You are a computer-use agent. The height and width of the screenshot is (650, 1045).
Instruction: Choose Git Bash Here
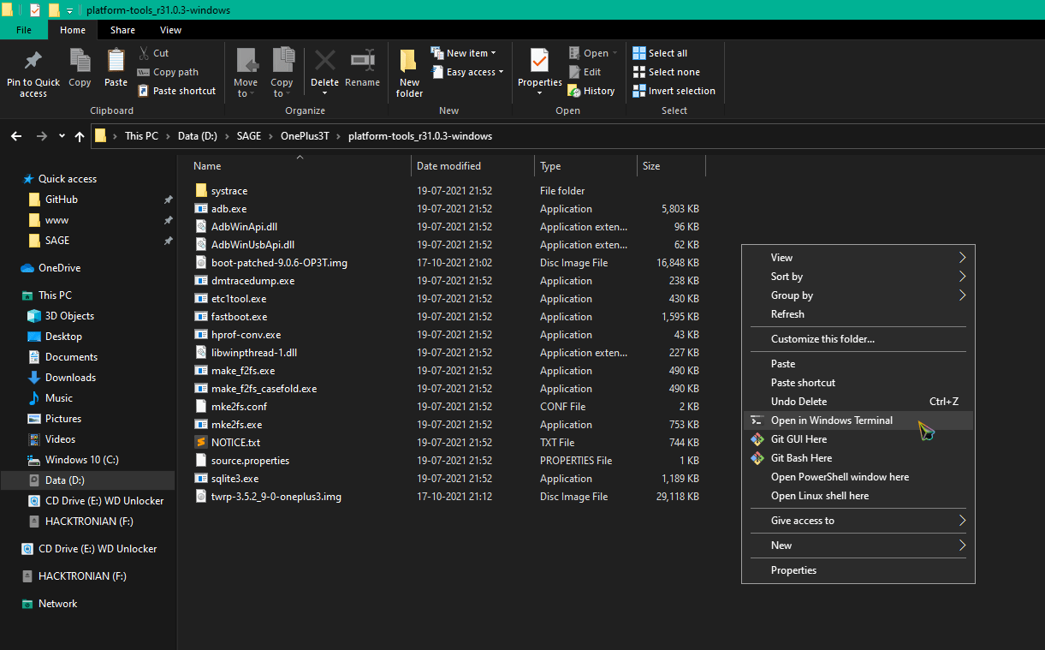click(x=858, y=458)
